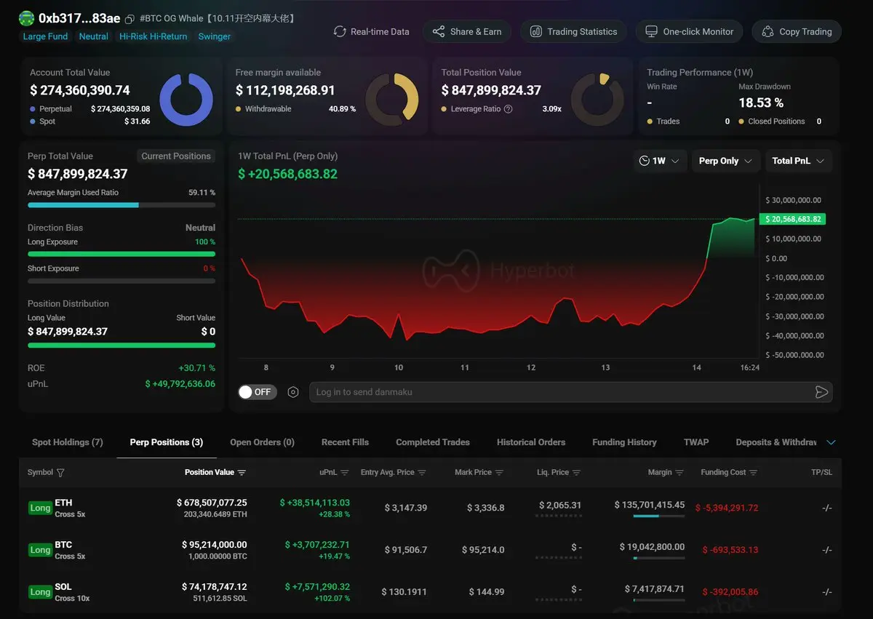Sort by Margin column icon

tap(679, 473)
